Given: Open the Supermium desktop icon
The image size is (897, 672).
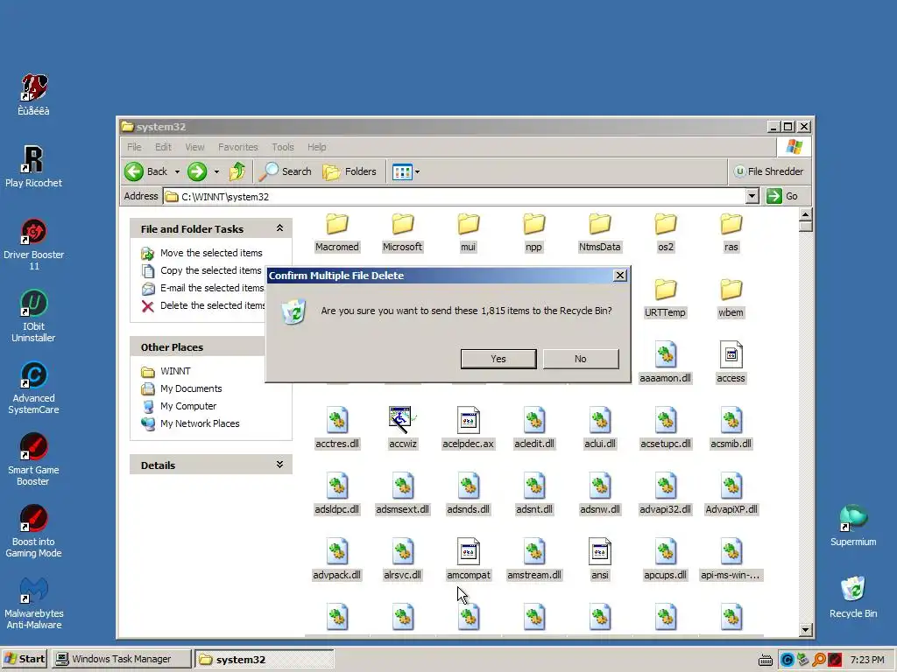Looking at the screenshot, I should pos(853,525).
